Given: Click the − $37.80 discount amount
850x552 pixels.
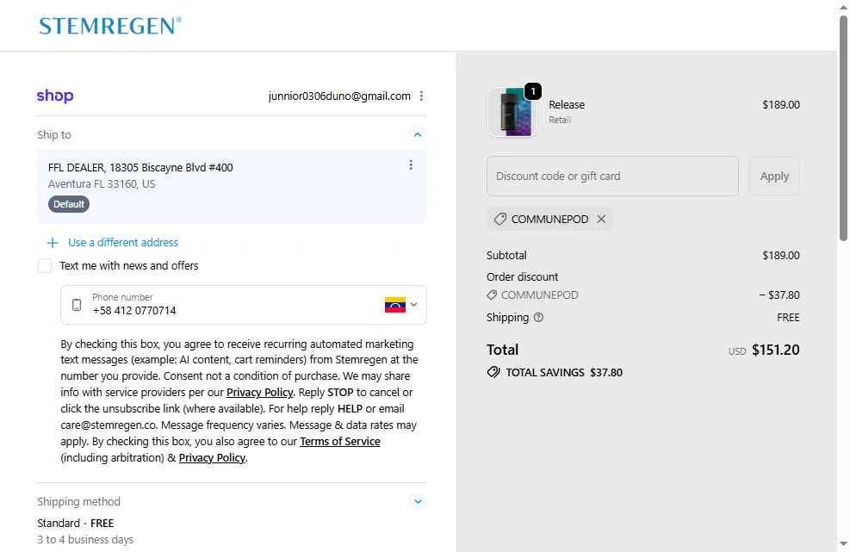Looking at the screenshot, I should point(779,295).
